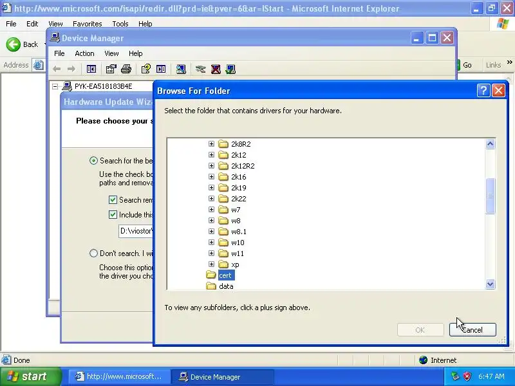Click the Uninstall icon with red X
The height and width of the screenshot is (386, 515).
(216, 69)
